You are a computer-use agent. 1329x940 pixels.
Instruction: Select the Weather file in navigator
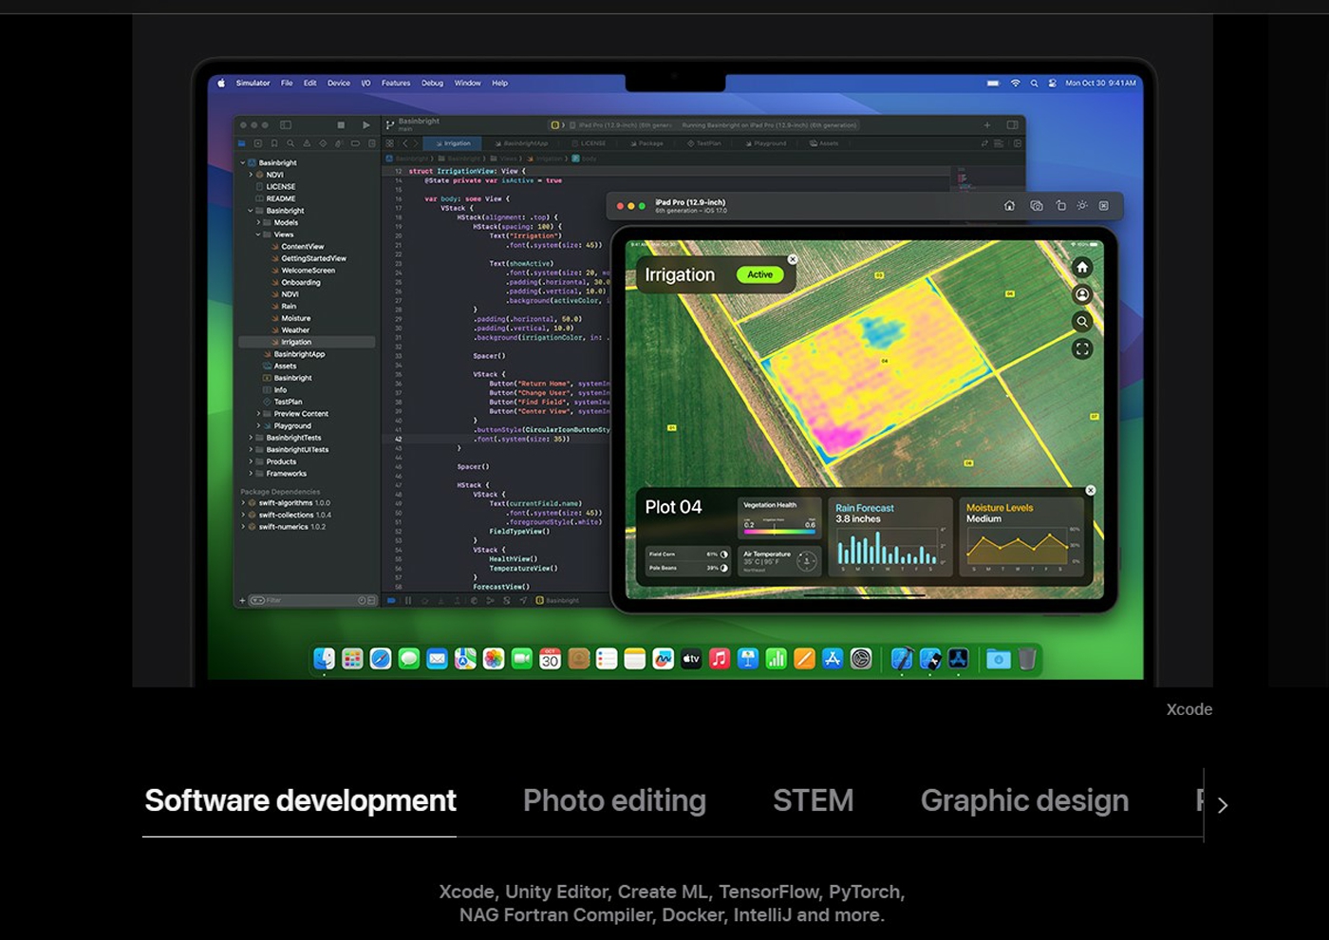pos(295,330)
